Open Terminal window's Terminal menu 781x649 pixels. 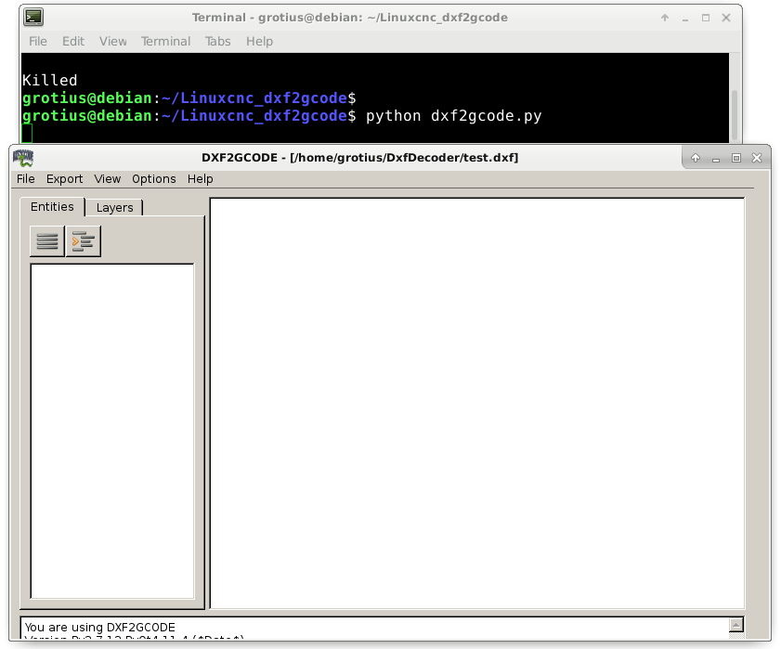pyautogui.click(x=166, y=42)
